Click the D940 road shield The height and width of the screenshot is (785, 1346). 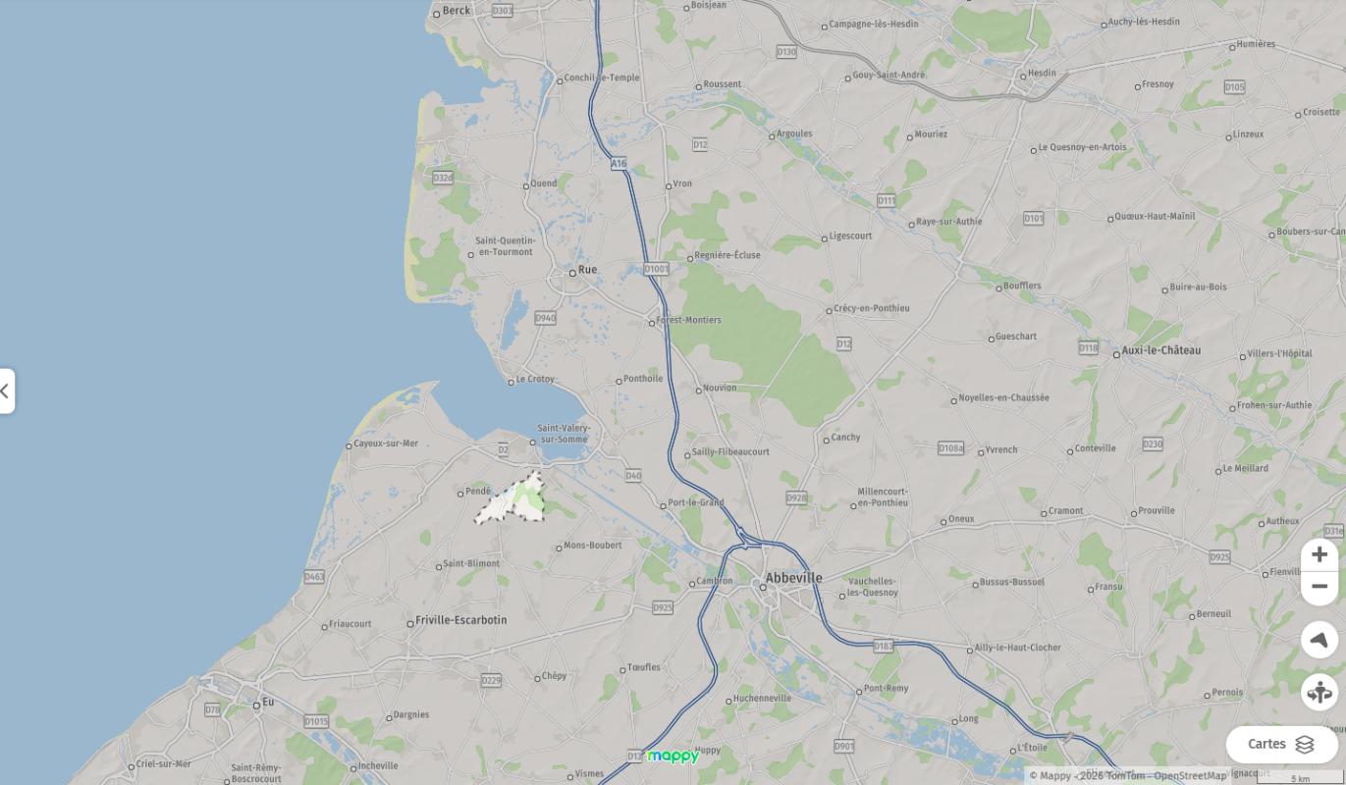[546, 318]
